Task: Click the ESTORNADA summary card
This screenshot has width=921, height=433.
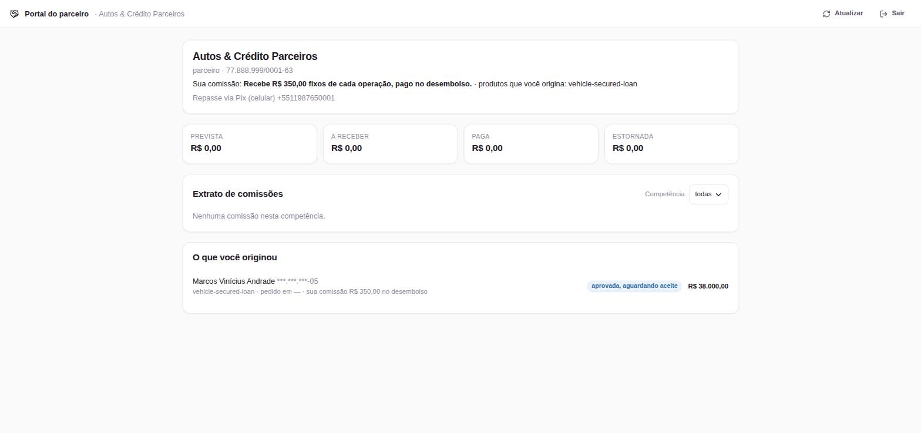Action: point(671,144)
